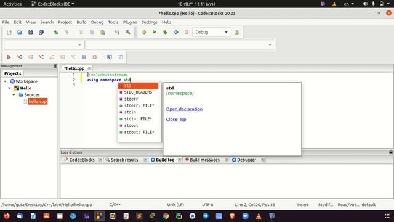The height and width of the screenshot is (222, 394).
Task: Start debugger with red arrow
Action: pos(9,57)
